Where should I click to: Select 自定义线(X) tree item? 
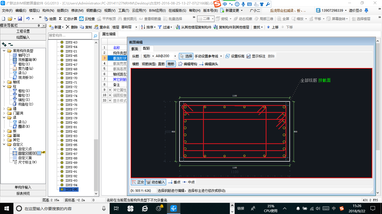pyautogui.click(x=25, y=153)
